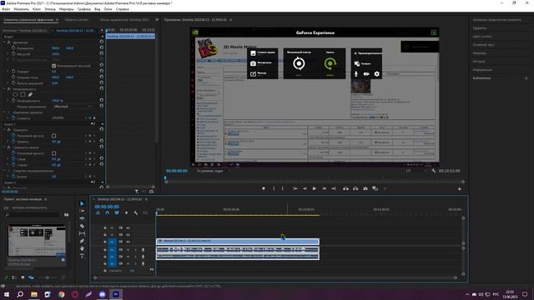
Task: Toggle Linked Selection in timeline header
Action: coord(117,213)
